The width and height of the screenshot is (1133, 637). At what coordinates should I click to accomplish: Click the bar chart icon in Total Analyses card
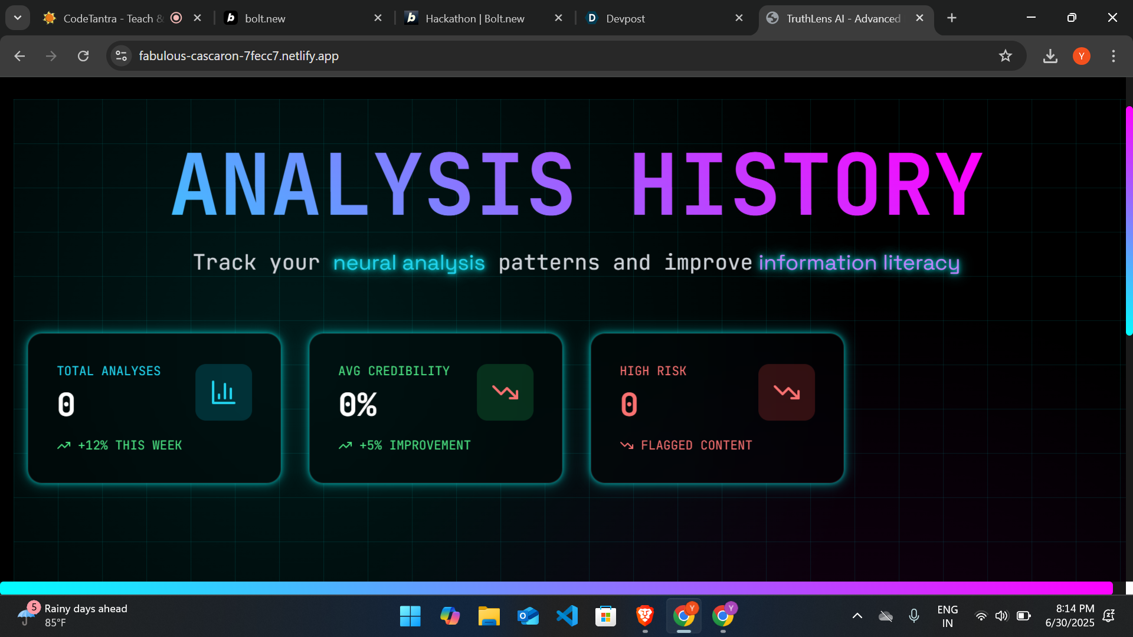click(x=224, y=392)
